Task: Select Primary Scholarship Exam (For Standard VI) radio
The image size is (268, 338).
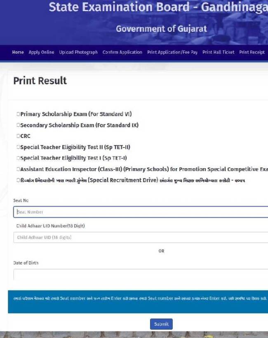Action: click(x=18, y=114)
